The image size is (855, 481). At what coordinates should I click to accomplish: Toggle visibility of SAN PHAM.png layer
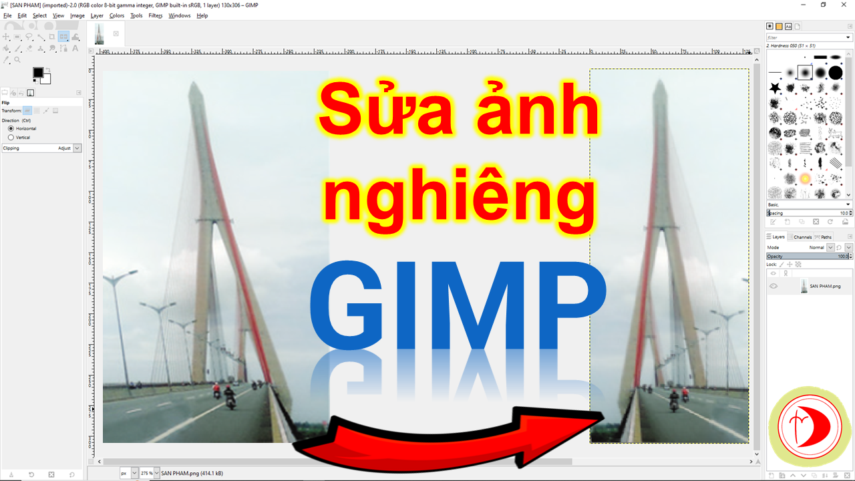774,286
